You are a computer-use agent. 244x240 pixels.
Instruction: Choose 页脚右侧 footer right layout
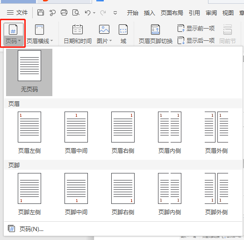pyautogui.click(x=123, y=194)
